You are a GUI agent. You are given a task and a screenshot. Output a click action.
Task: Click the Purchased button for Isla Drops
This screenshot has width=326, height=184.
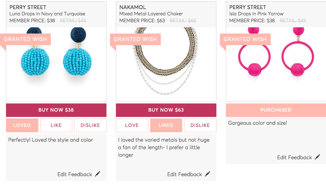(276, 110)
